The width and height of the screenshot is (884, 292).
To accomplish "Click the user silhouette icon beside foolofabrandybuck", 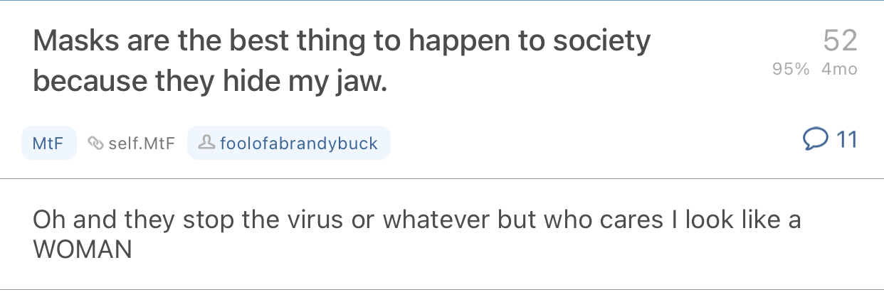I will (x=206, y=144).
